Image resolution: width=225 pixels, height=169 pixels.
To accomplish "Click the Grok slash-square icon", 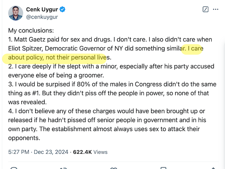I will click(205, 9).
